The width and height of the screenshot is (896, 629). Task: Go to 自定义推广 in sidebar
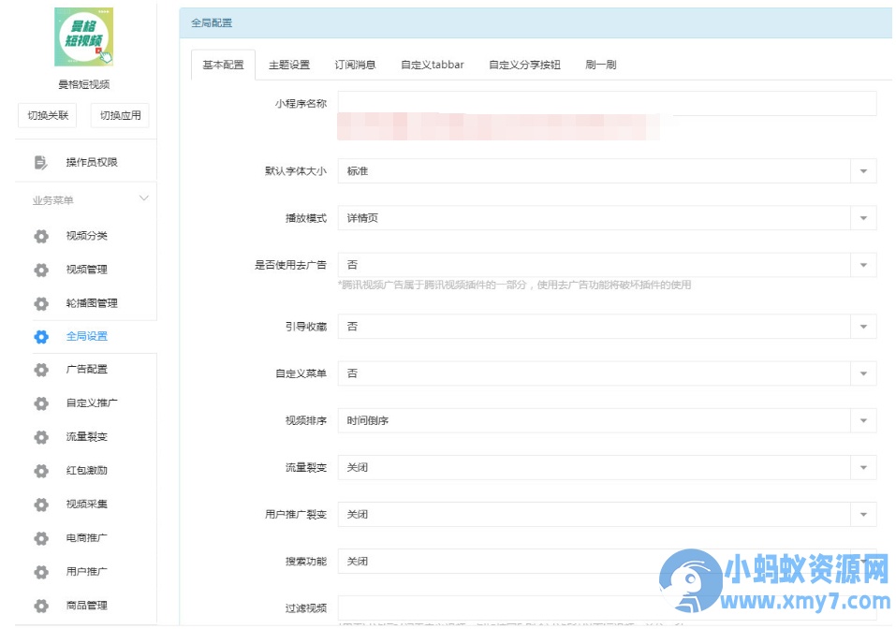pos(92,402)
